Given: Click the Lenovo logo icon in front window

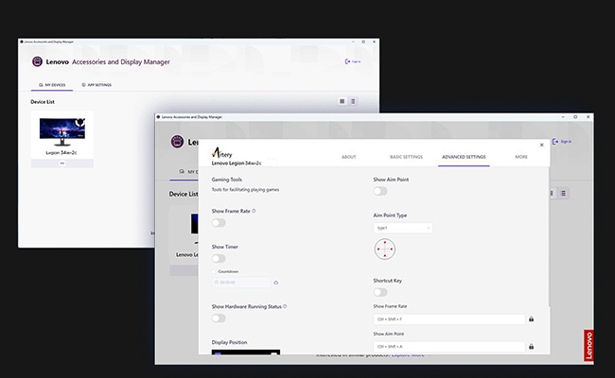Looking at the screenshot, I should click(177, 142).
